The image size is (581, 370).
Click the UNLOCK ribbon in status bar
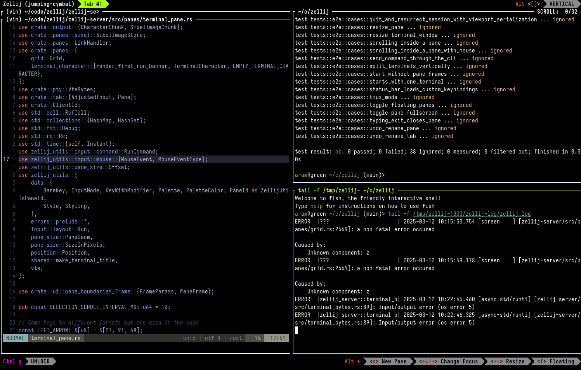(x=40, y=361)
